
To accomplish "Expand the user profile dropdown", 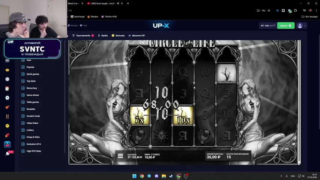I will [302, 25].
